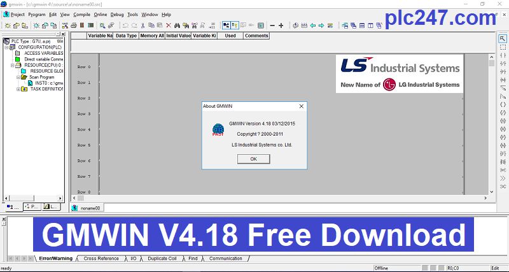Click the Variable Name column header
Viewport: 509px width, 272px height.
tap(100, 36)
